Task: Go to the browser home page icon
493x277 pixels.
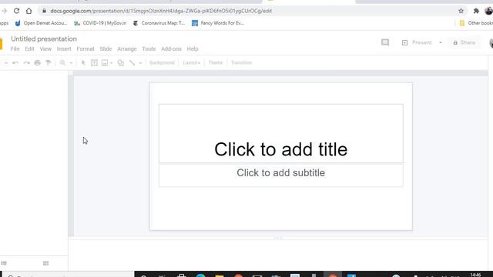Action: (29, 11)
